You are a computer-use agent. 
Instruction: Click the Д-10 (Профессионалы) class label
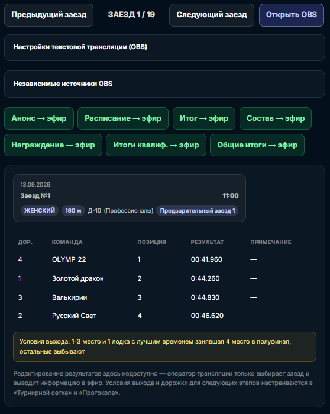121,211
